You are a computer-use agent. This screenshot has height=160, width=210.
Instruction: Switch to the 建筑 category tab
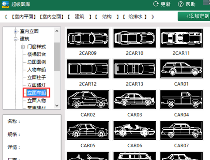80,17
